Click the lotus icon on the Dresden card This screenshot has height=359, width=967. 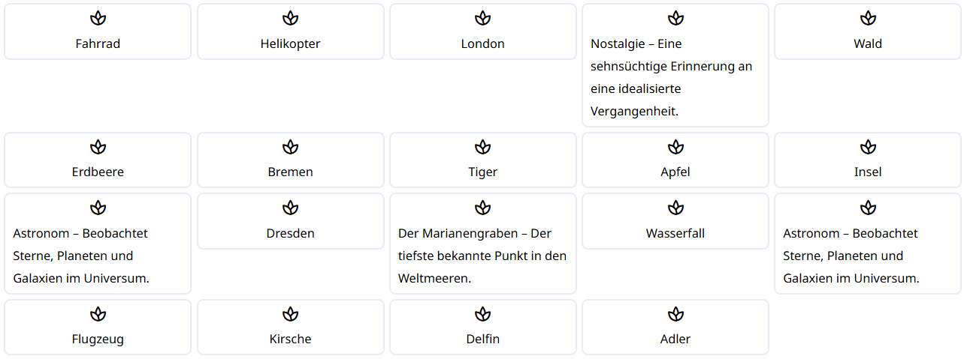(291, 208)
